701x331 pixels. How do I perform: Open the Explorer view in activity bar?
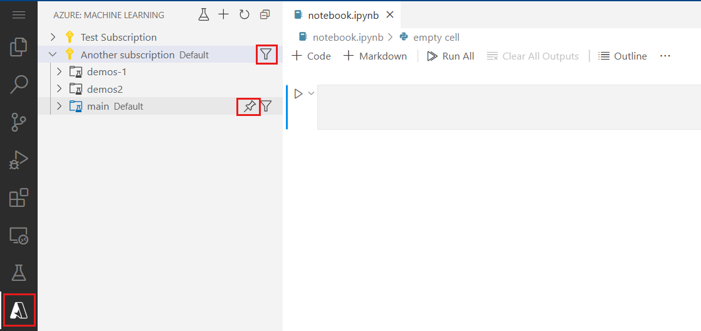click(x=18, y=48)
